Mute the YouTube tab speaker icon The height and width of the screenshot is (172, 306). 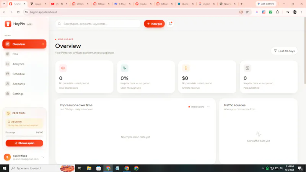(x=62, y=4)
